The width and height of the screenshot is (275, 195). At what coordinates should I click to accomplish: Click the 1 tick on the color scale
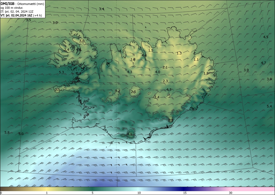[x=47, y=193]
